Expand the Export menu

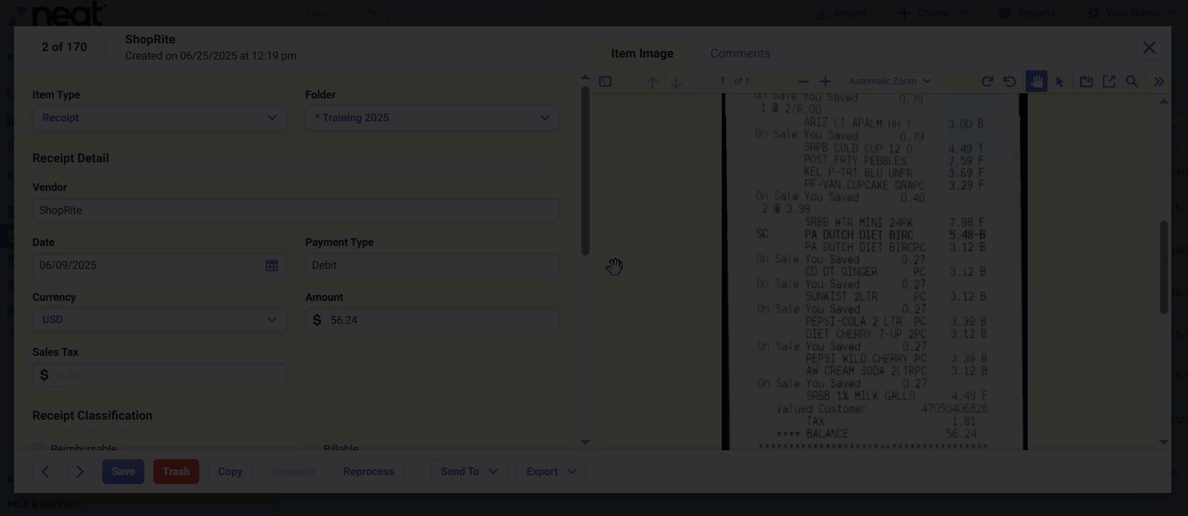click(551, 471)
